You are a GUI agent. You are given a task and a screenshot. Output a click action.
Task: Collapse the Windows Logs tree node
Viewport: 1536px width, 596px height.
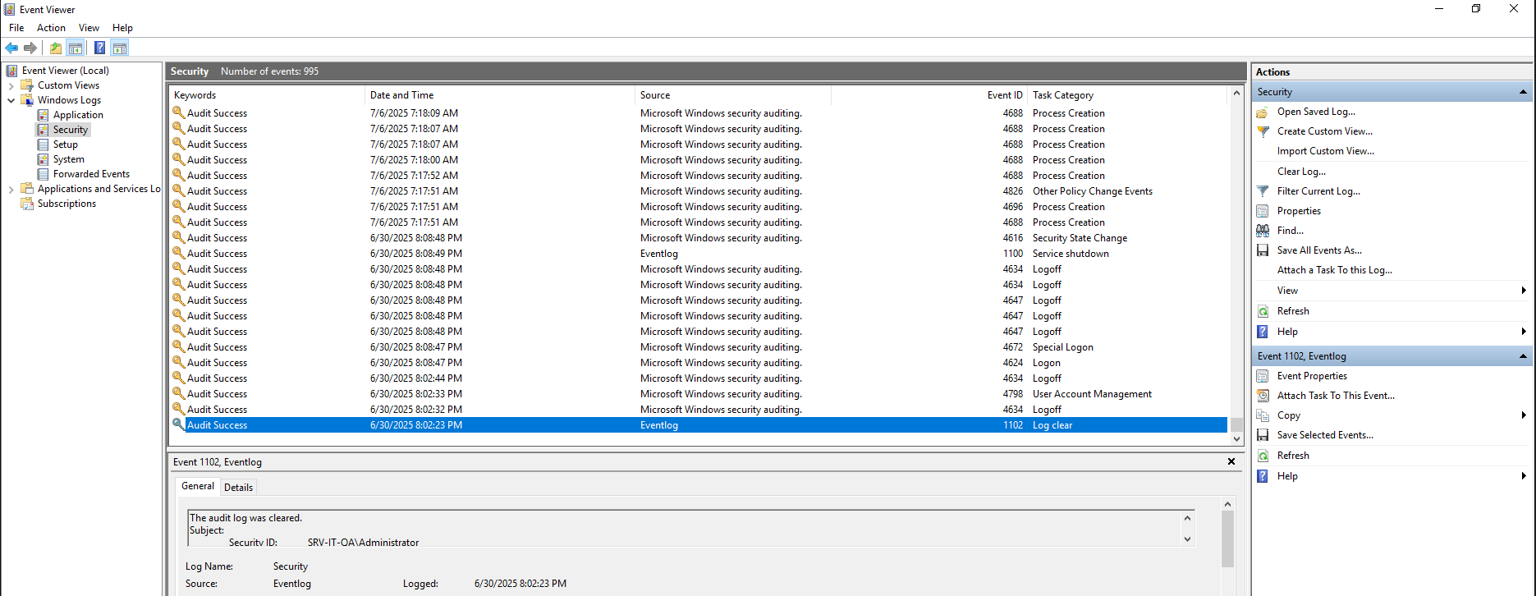point(11,100)
